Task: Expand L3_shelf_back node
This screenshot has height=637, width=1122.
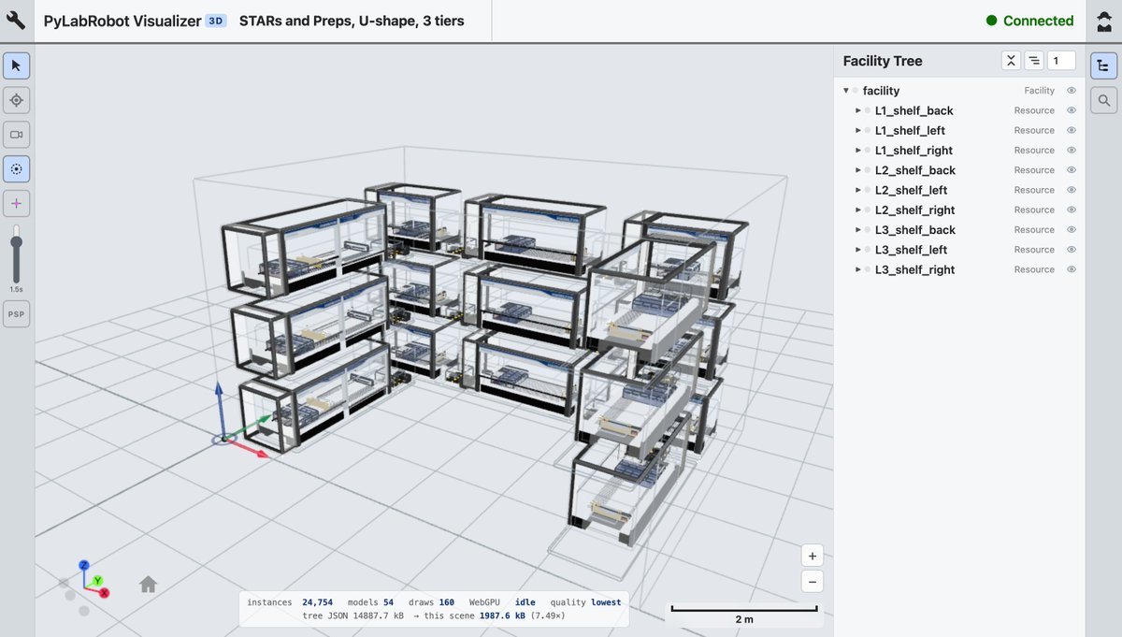Action: (858, 230)
